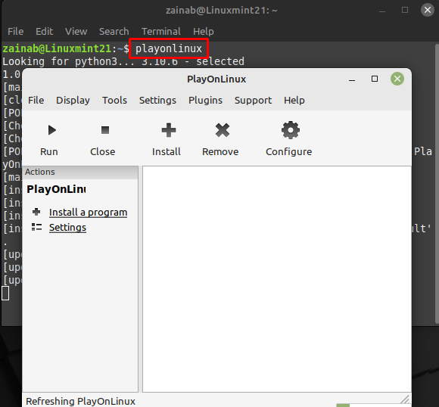Maximize the terminal window
Viewport: 439px width, 407px height.
[405, 10]
